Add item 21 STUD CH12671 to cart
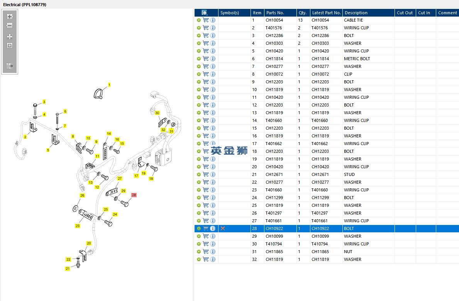The height and width of the screenshot is (301, 459). pos(206,174)
